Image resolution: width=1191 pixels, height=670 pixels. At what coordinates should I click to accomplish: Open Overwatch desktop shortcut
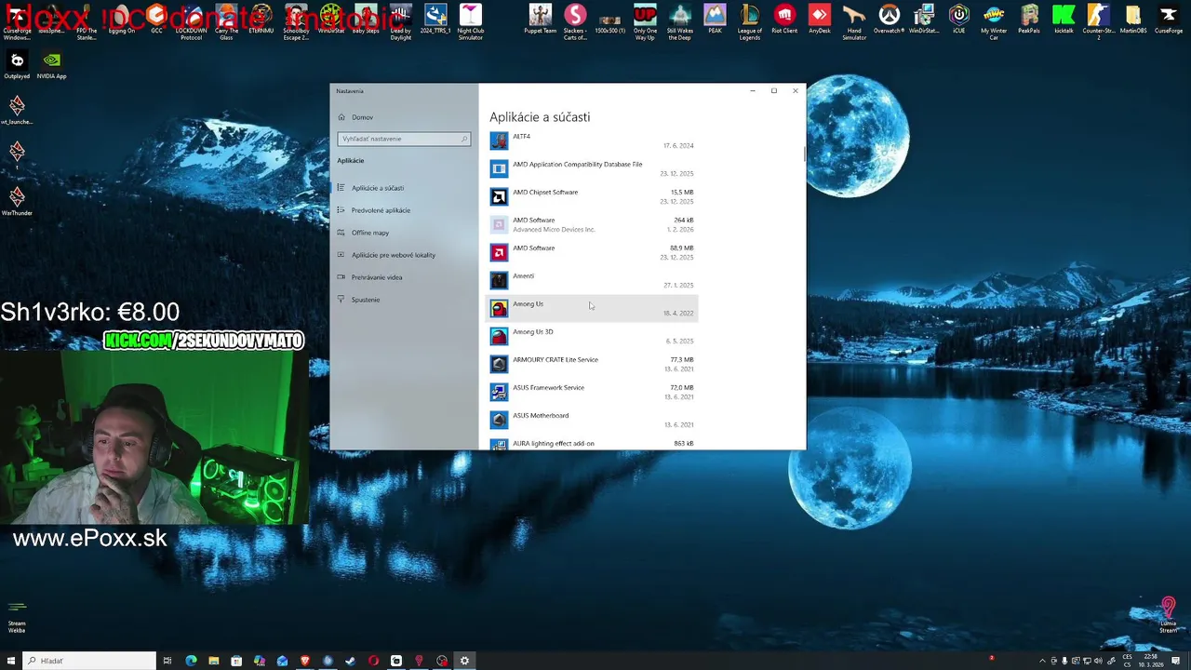pyautogui.click(x=890, y=20)
